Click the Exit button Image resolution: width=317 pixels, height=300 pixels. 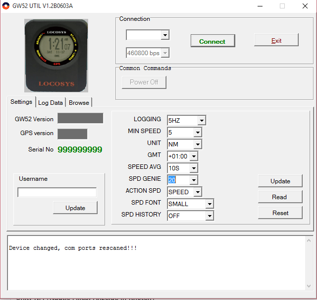[276, 40]
